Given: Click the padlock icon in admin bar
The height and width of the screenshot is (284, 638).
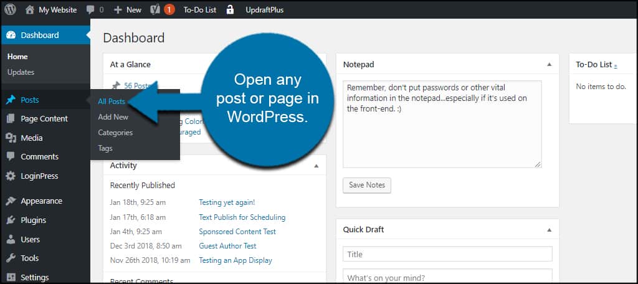Looking at the screenshot, I should point(231,10).
